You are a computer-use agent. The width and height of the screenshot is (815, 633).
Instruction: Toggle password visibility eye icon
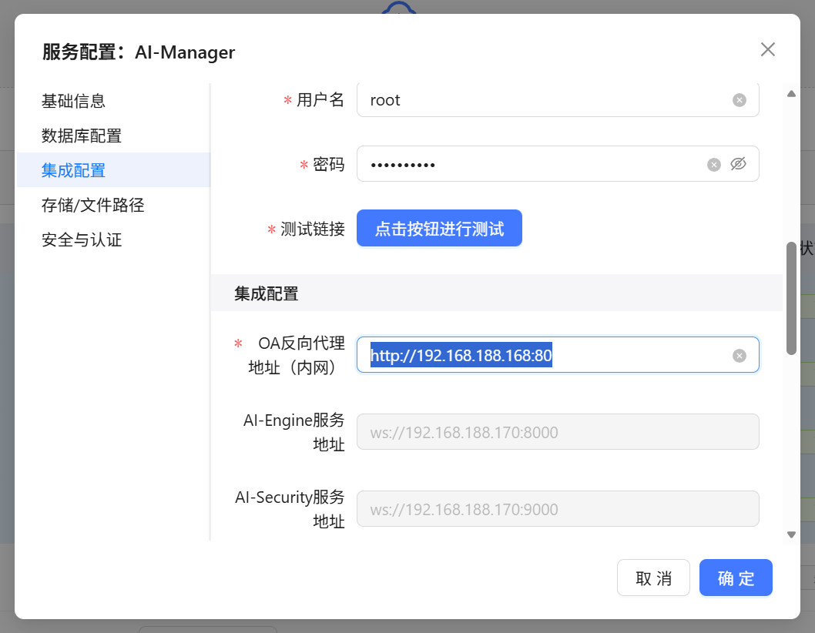738,164
